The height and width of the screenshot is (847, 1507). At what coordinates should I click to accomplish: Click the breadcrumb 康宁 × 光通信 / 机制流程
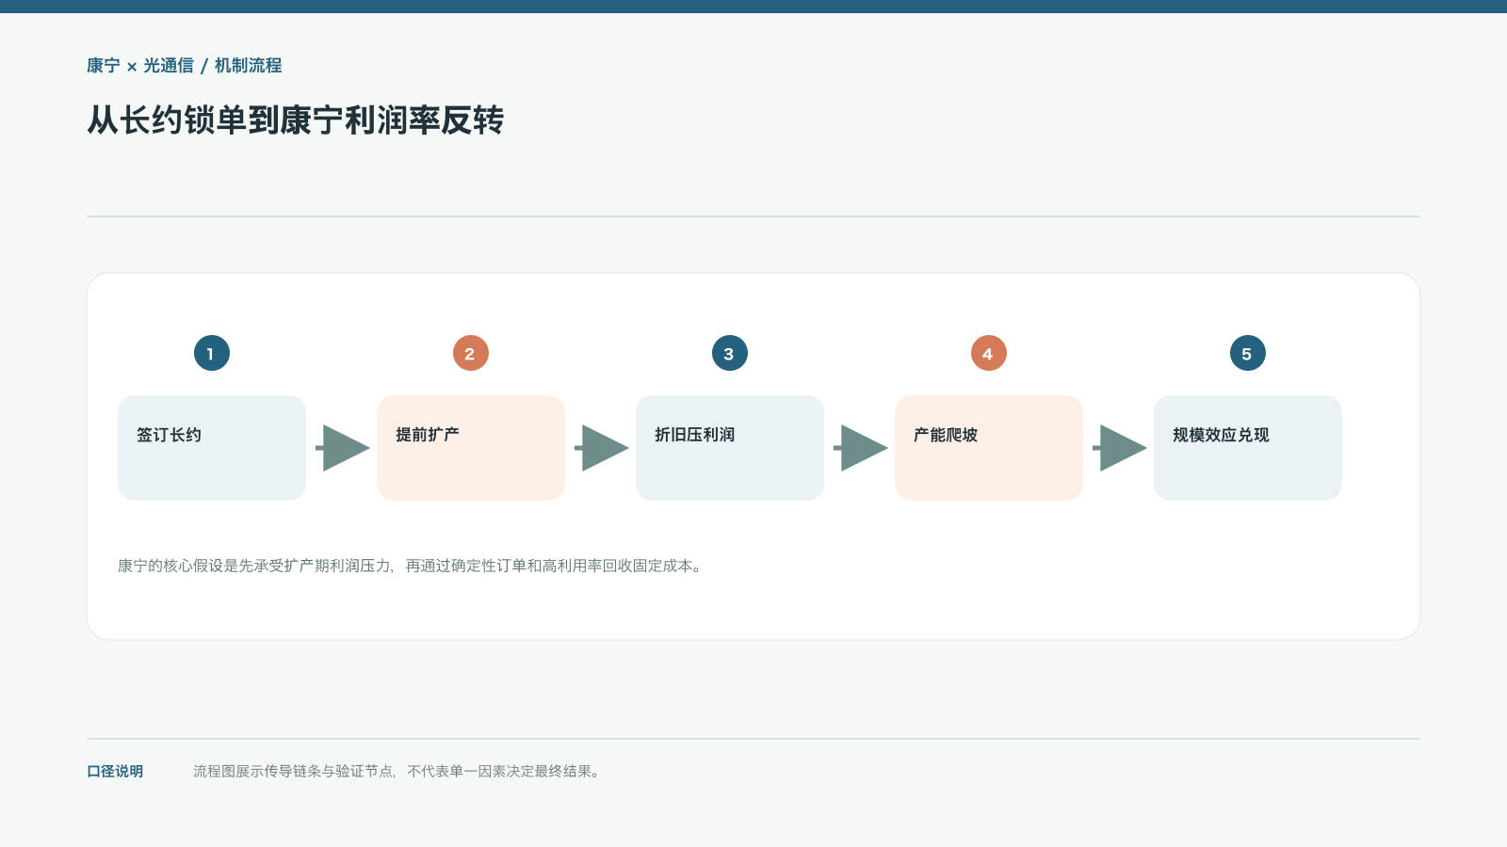[x=185, y=66]
